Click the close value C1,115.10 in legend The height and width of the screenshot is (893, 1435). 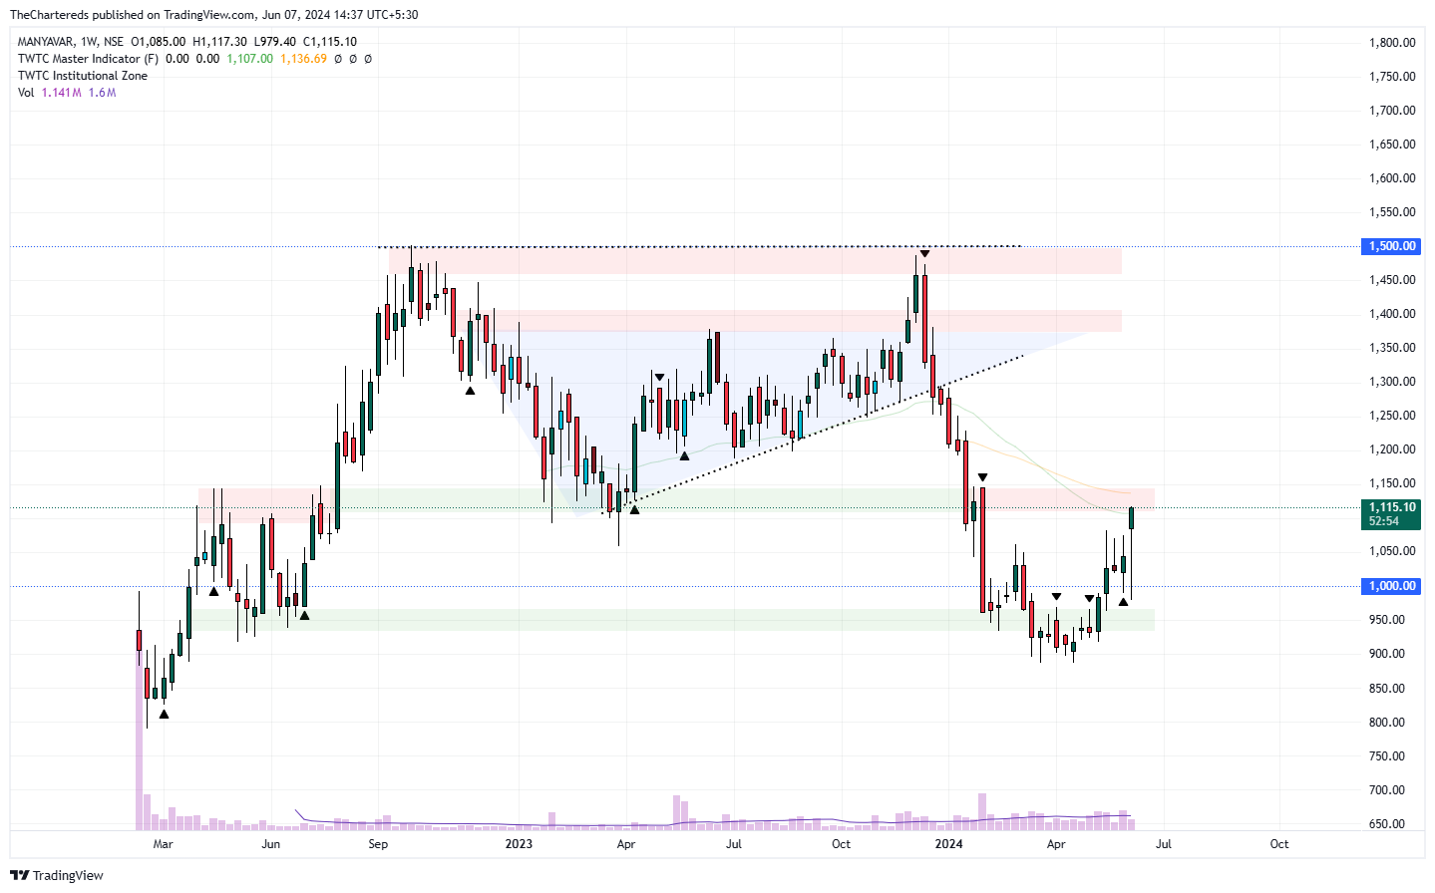click(x=329, y=42)
